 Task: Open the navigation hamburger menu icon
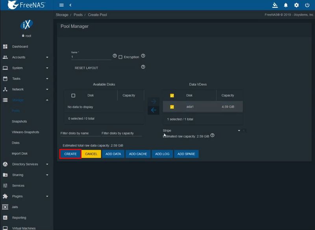(61, 5)
